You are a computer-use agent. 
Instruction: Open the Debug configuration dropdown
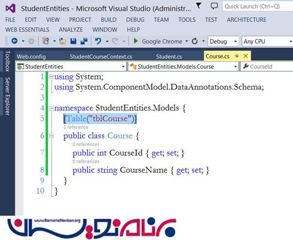[x=223, y=41]
